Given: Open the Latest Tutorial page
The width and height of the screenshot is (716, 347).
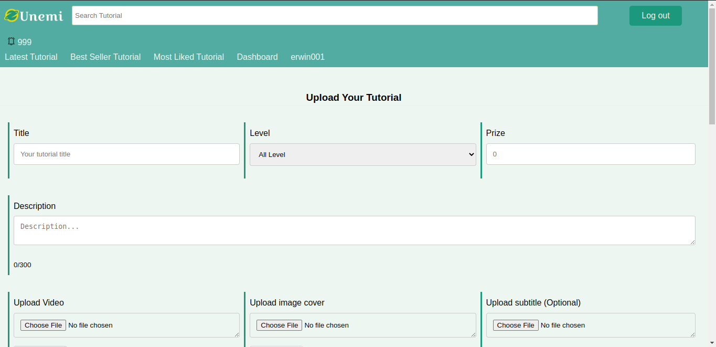Looking at the screenshot, I should [31, 57].
